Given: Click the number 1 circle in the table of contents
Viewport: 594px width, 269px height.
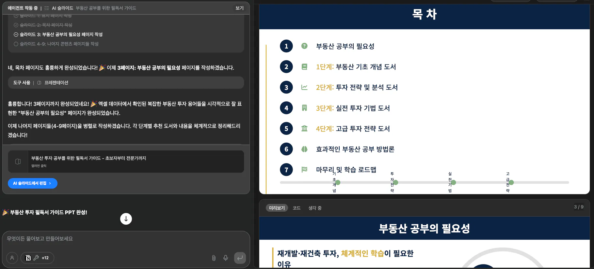Looking at the screenshot, I should tap(286, 46).
